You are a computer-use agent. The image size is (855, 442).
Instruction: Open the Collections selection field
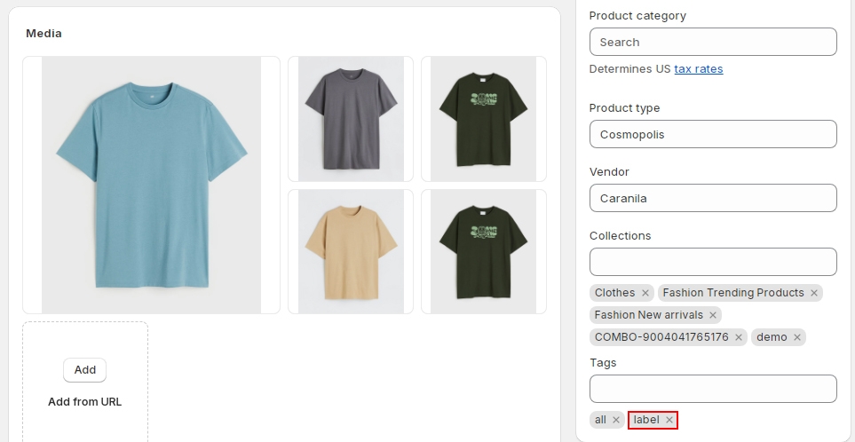[x=713, y=262]
